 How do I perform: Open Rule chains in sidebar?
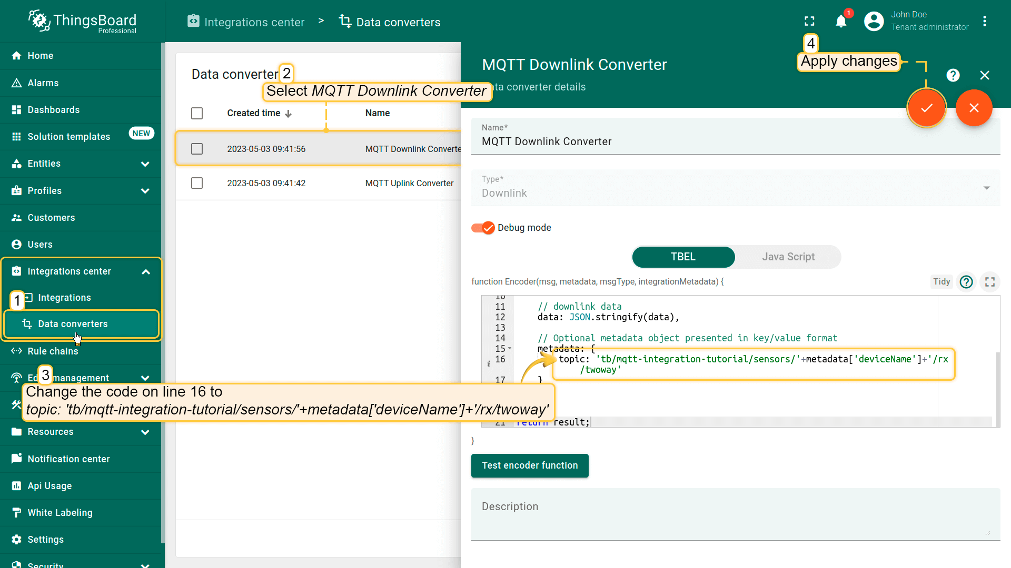[53, 351]
